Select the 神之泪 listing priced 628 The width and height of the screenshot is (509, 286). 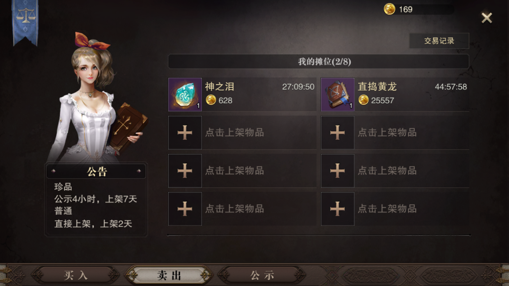pos(242,95)
